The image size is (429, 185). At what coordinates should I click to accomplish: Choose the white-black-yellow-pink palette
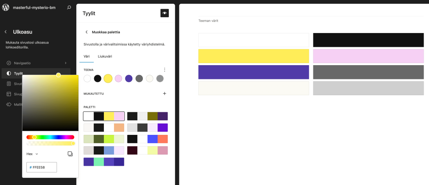click(104, 116)
